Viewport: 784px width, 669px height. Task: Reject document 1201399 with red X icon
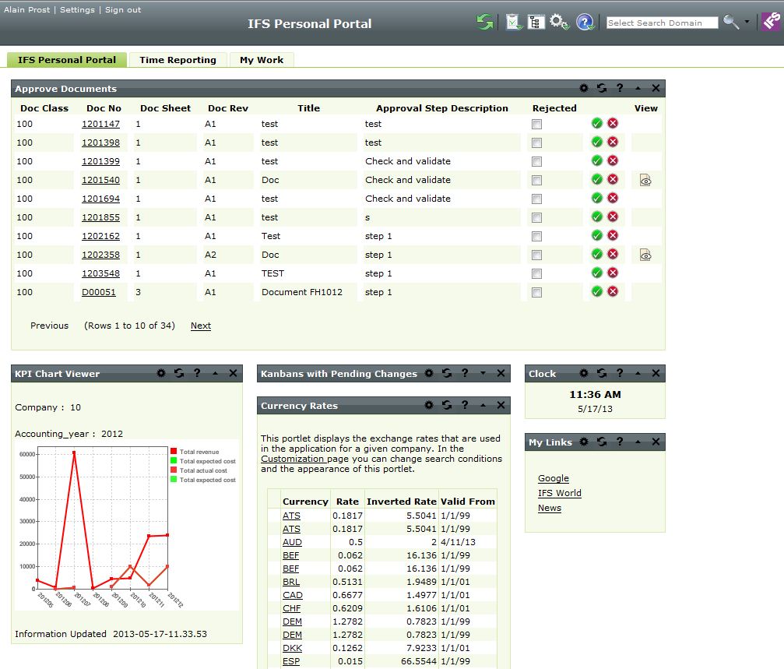[x=613, y=160]
